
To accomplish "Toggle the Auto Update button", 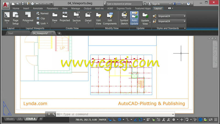I will click(x=134, y=18).
